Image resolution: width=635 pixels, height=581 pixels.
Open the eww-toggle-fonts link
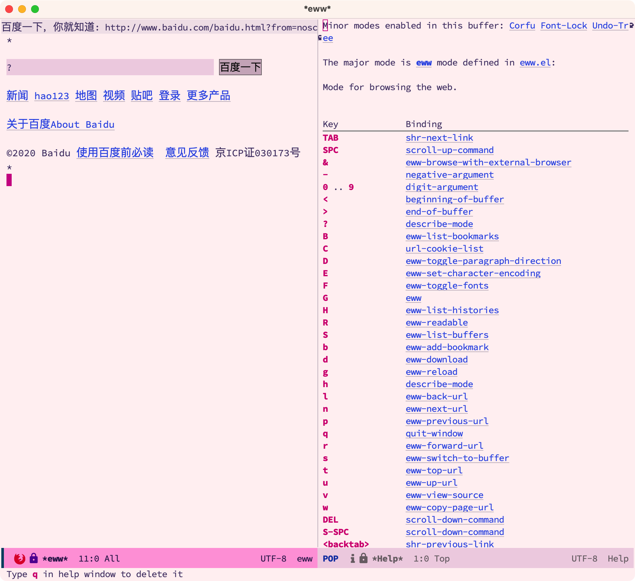click(x=447, y=286)
